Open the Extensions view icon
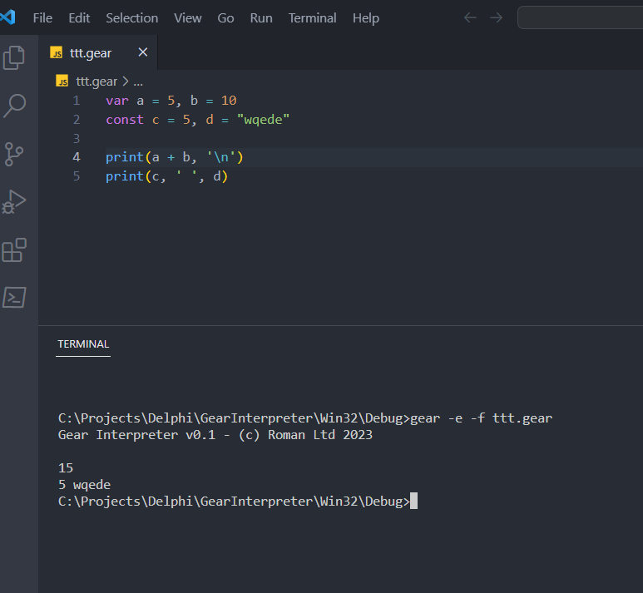The height and width of the screenshot is (593, 643). (14, 250)
